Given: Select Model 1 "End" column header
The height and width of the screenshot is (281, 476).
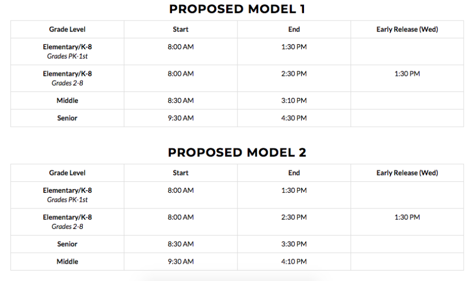Looking at the screenshot, I should tap(294, 29).
